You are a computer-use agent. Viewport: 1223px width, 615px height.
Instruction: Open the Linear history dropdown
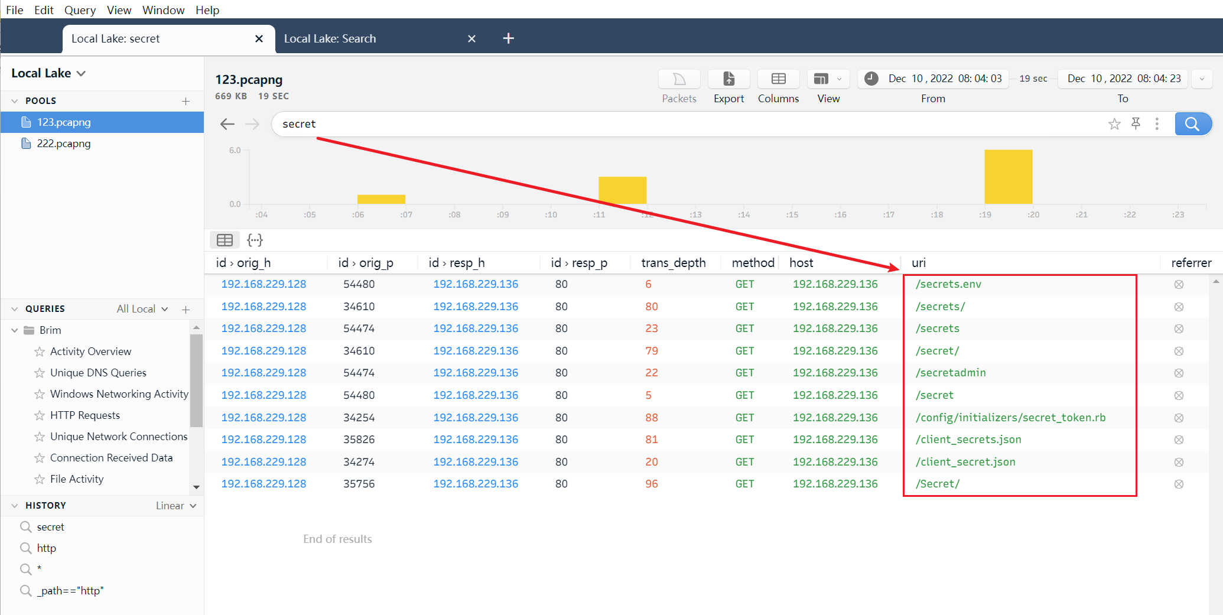click(x=176, y=506)
